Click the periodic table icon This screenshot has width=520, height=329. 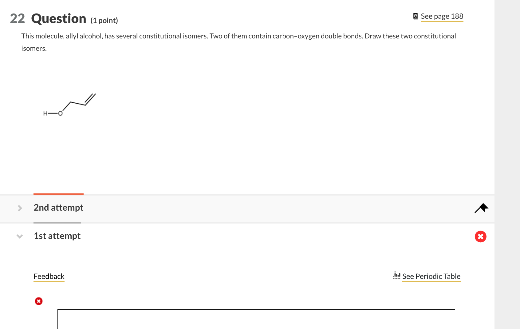coord(396,275)
